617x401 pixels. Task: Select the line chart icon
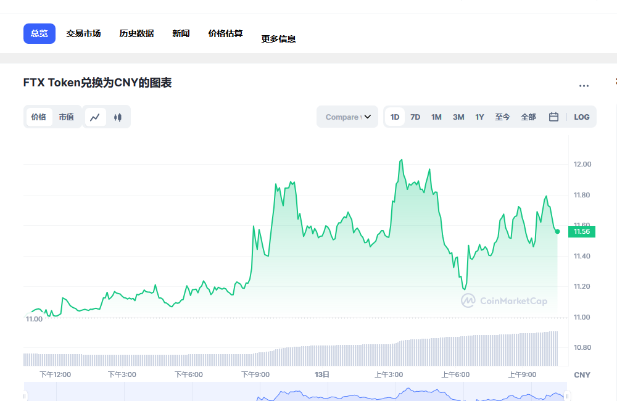pos(95,117)
